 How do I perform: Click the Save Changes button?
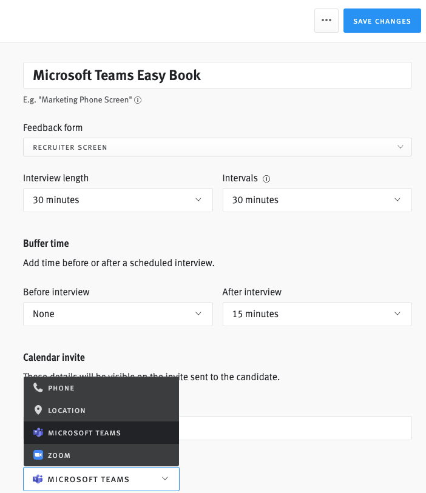point(382,20)
